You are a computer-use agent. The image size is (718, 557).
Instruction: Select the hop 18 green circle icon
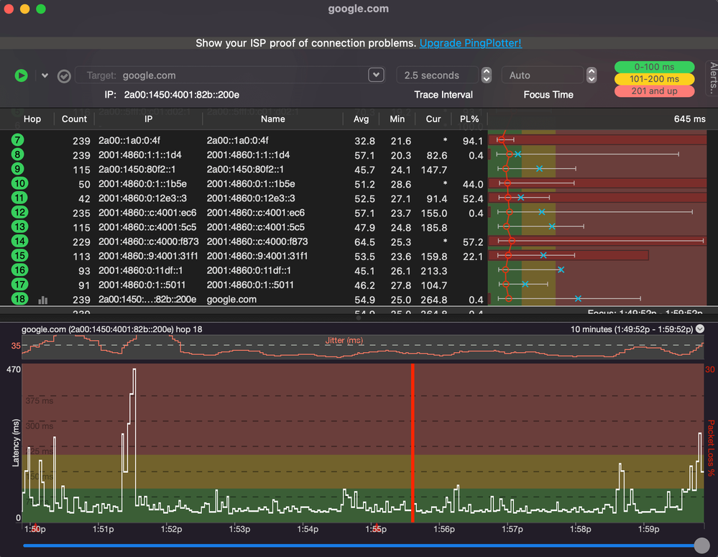19,299
